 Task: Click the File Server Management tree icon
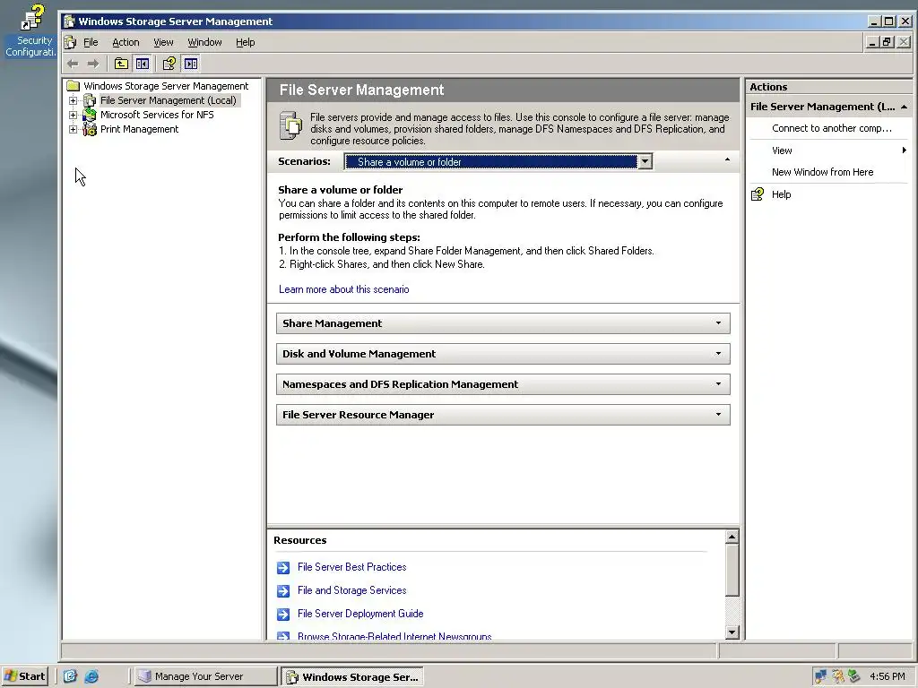click(90, 100)
